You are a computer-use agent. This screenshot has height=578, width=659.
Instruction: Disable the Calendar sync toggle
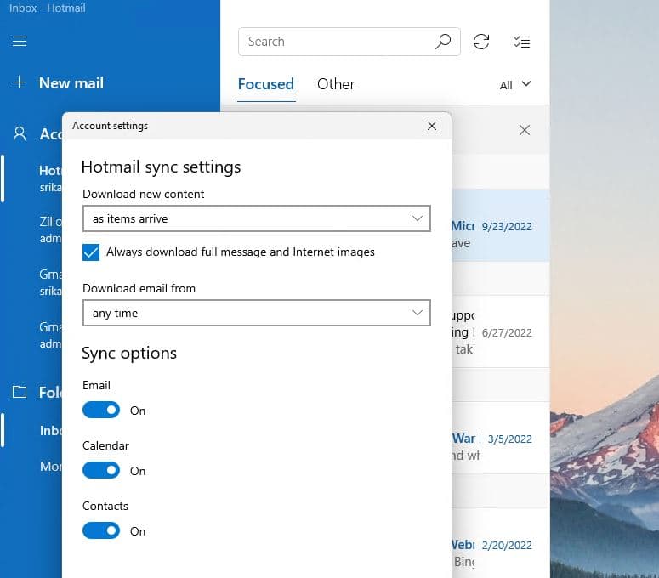(101, 471)
